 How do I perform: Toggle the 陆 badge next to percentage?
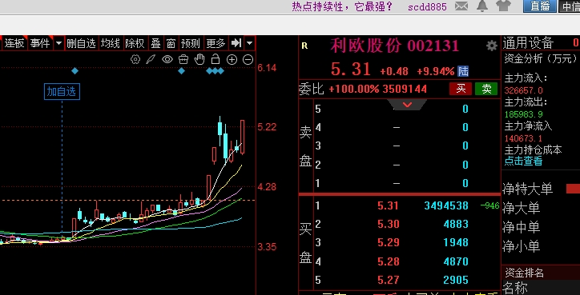[463, 71]
